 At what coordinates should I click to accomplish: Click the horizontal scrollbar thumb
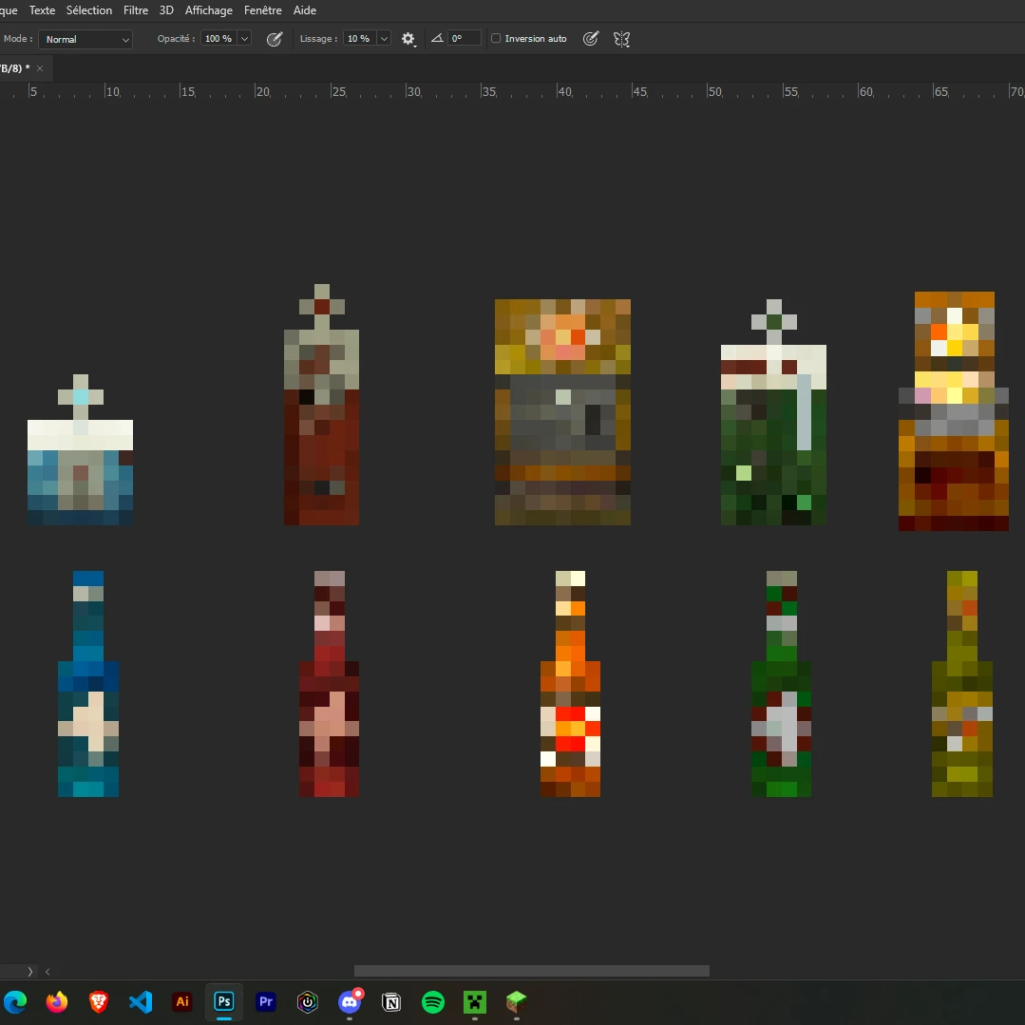coord(531,971)
